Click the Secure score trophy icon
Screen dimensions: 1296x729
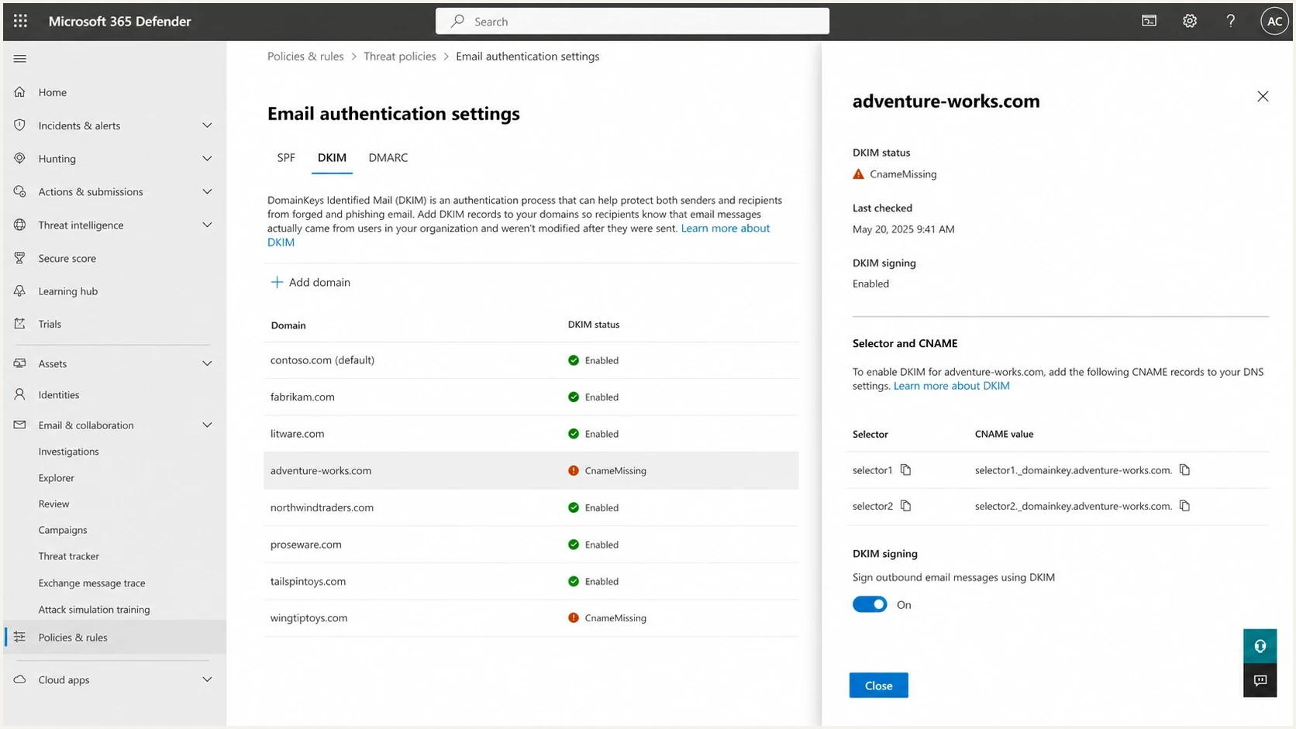click(x=20, y=258)
